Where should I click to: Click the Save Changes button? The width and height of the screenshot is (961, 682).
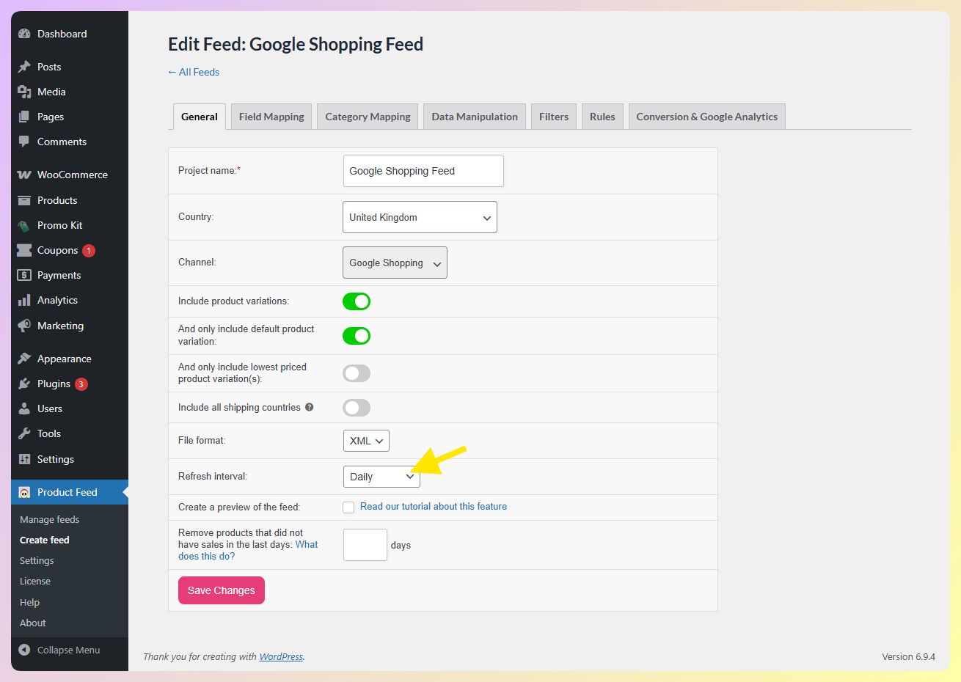click(221, 590)
